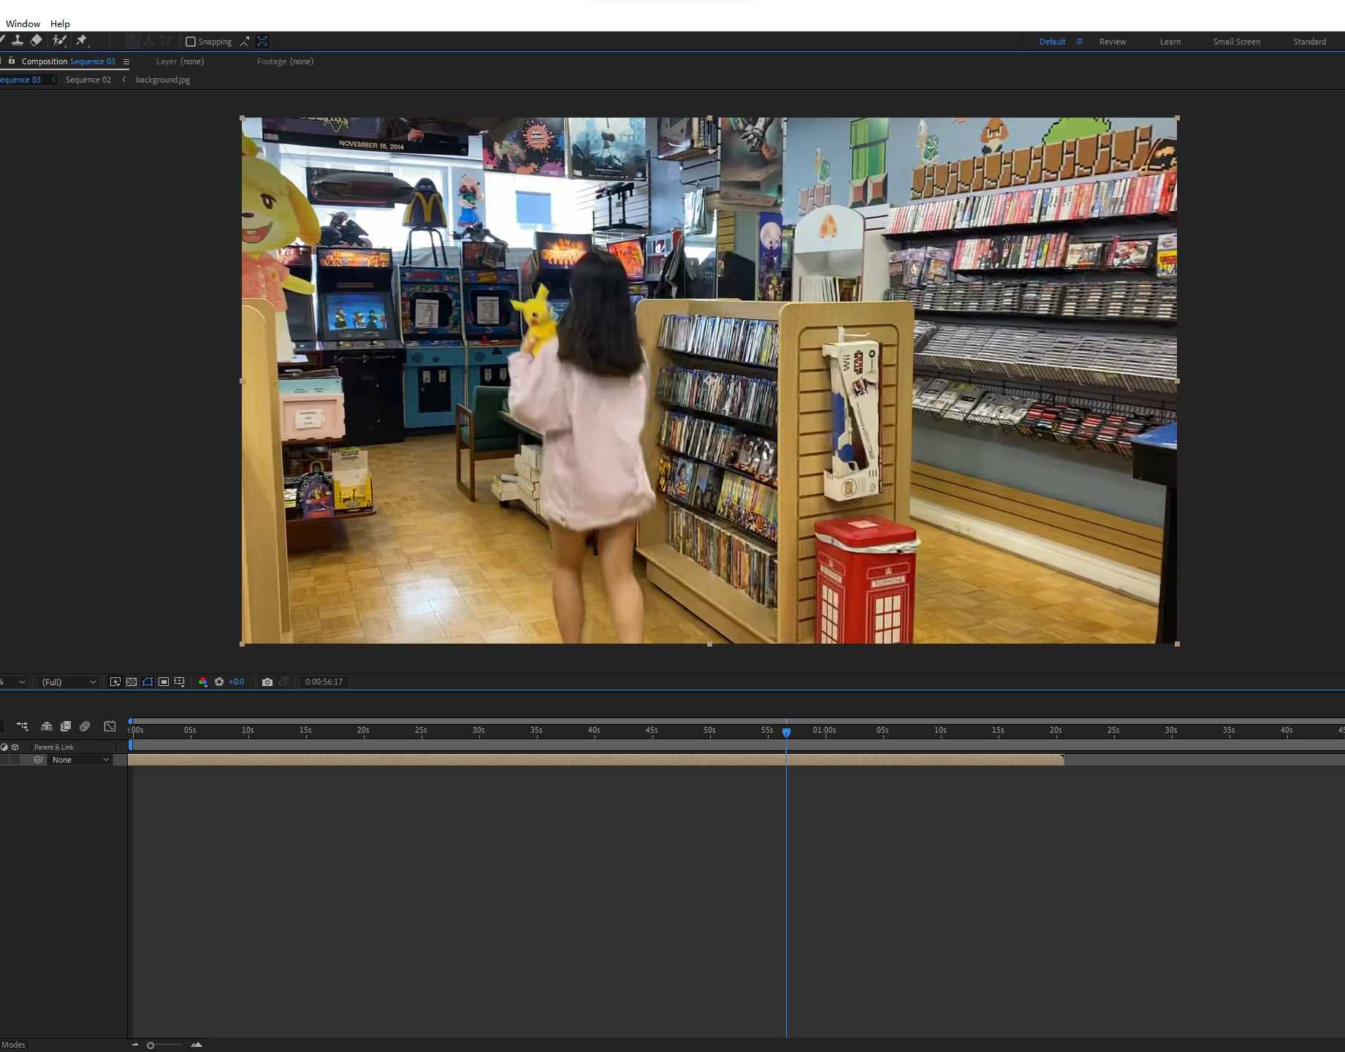Select the Clone Stamp tool
The height and width of the screenshot is (1052, 1345).
pos(17,41)
